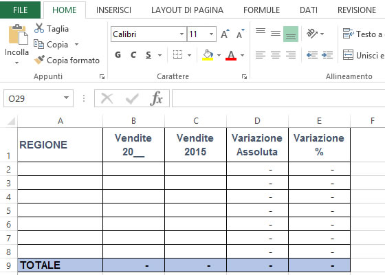The width and height of the screenshot is (385, 275).
Task: Toggle bold with the G button
Action: [x=118, y=55]
